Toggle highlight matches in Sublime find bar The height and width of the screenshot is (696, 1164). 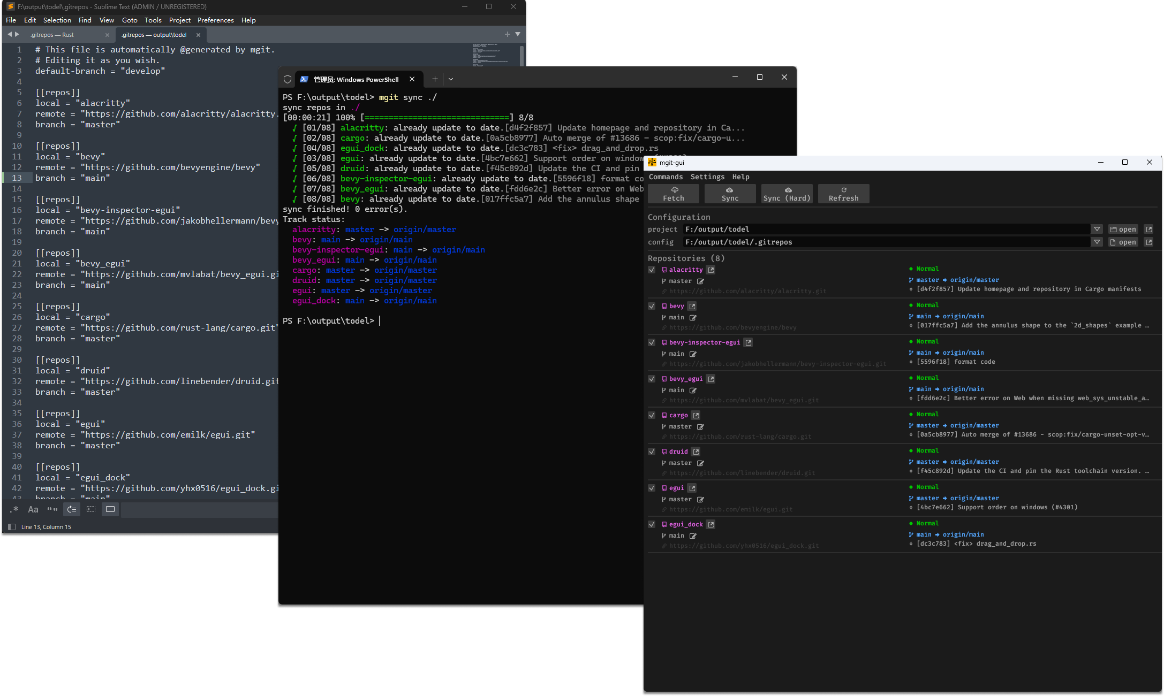(x=110, y=509)
